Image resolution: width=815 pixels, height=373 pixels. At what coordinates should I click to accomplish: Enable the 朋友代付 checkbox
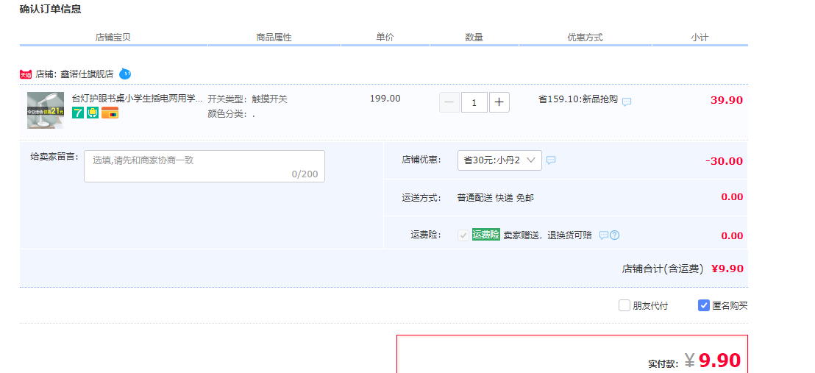[x=624, y=305]
